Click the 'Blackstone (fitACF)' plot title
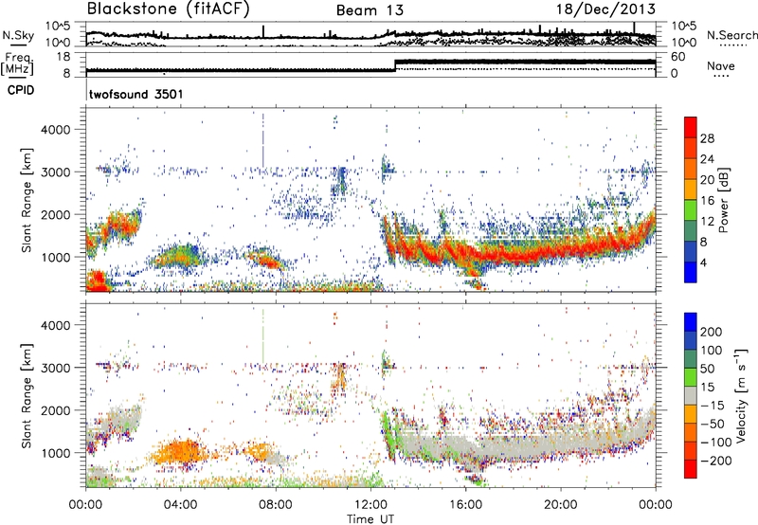This screenshot has width=758, height=525. pyautogui.click(x=169, y=9)
